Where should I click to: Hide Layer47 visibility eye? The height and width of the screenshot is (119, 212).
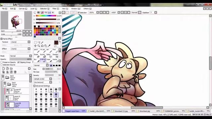point(7,90)
